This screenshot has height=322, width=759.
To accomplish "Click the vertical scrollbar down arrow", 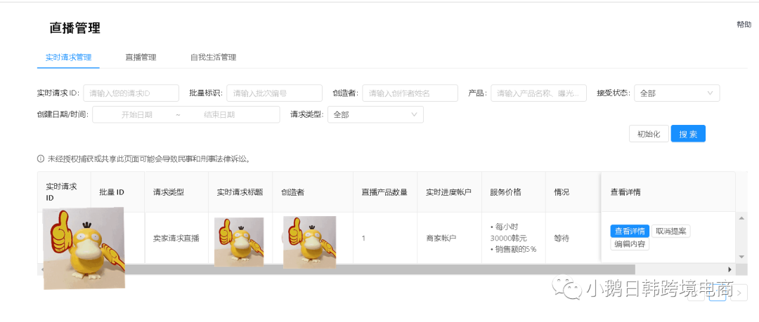I will coord(740,256).
